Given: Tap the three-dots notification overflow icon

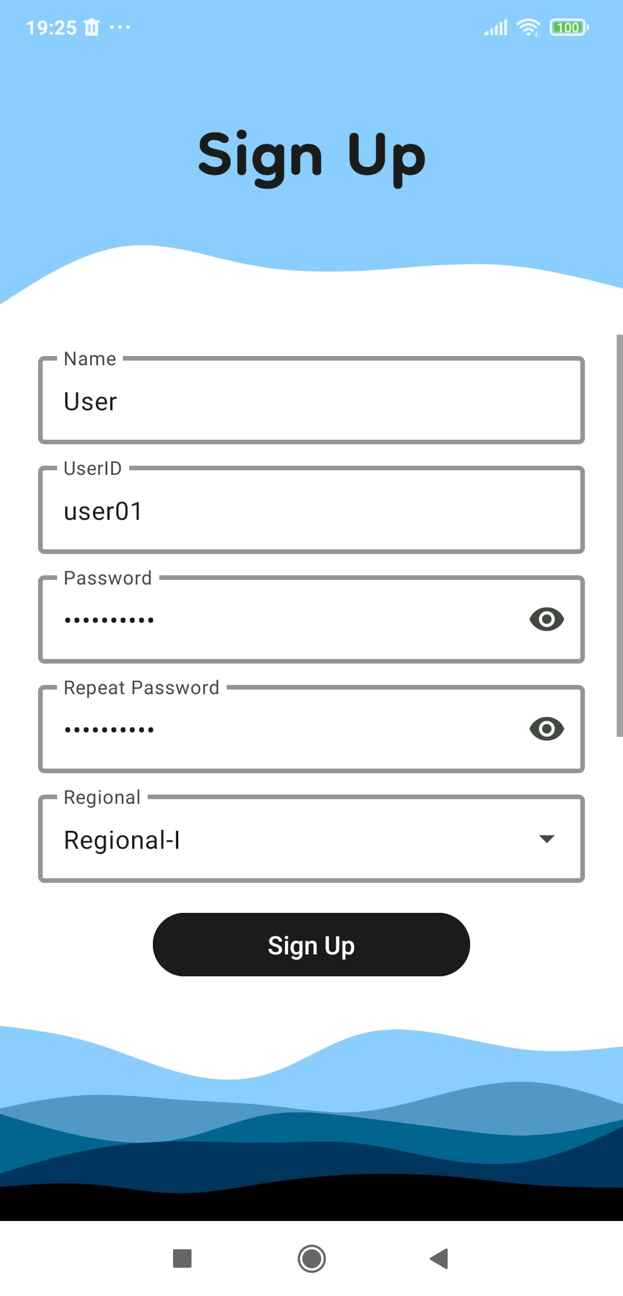Looking at the screenshot, I should tap(120, 27).
